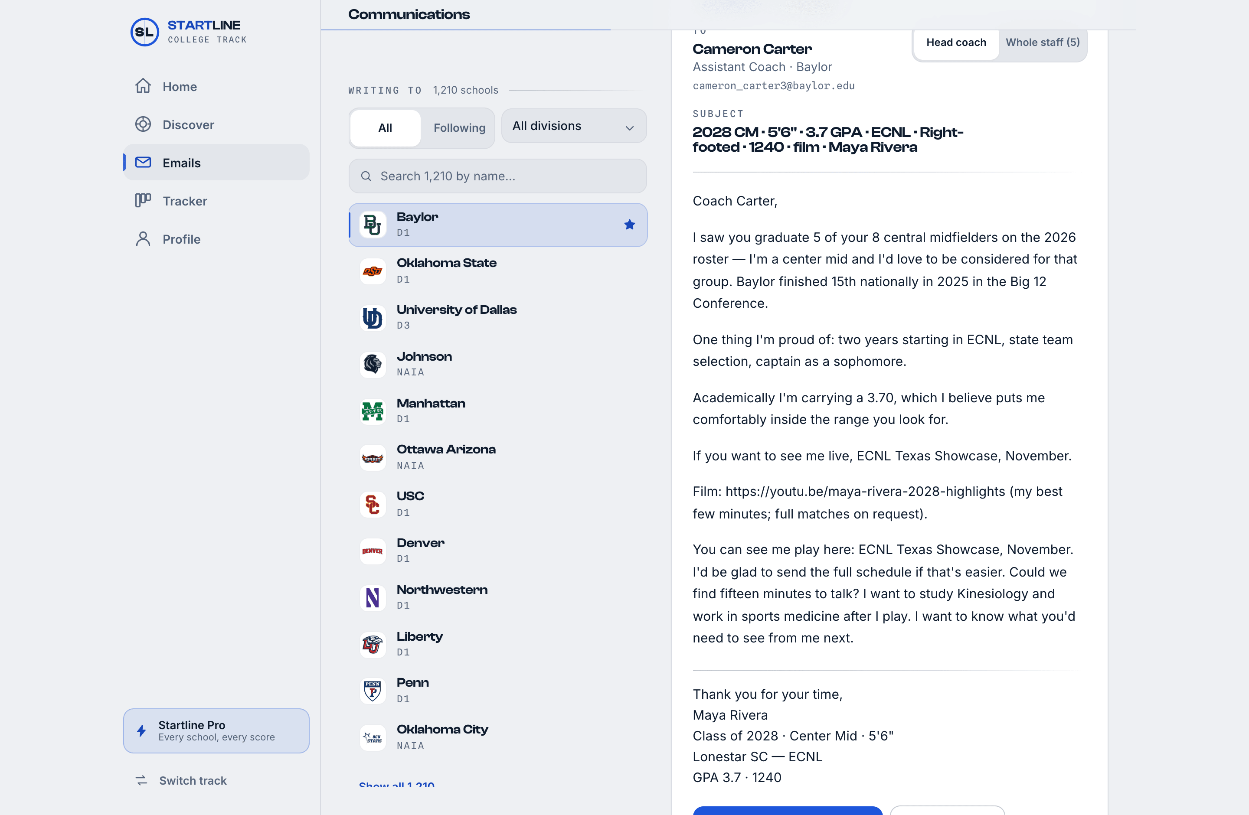
Task: Select Head coach recipient option
Action: click(x=956, y=42)
